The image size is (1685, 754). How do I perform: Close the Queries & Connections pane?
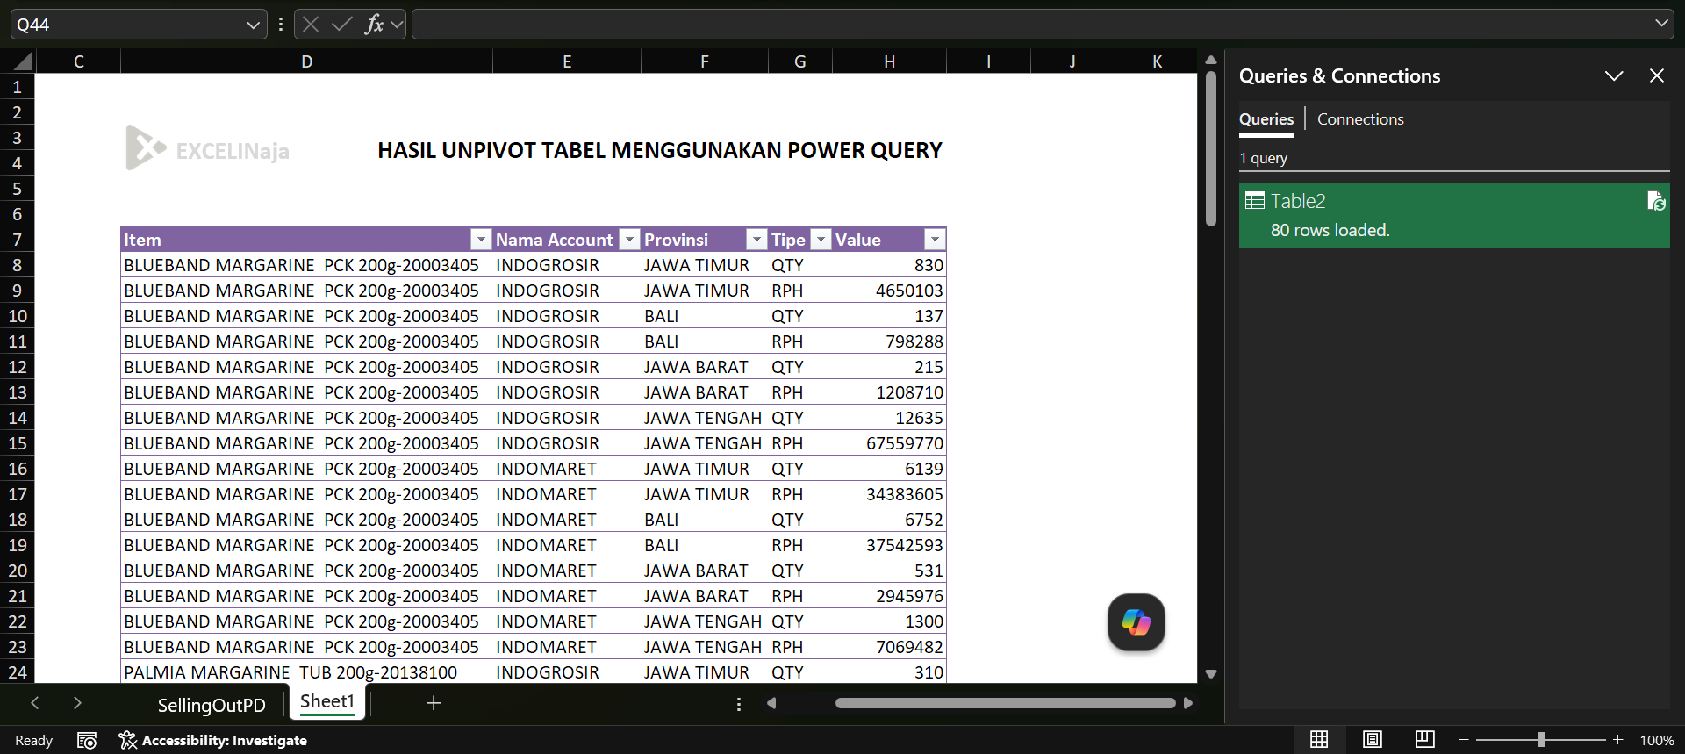click(1657, 75)
